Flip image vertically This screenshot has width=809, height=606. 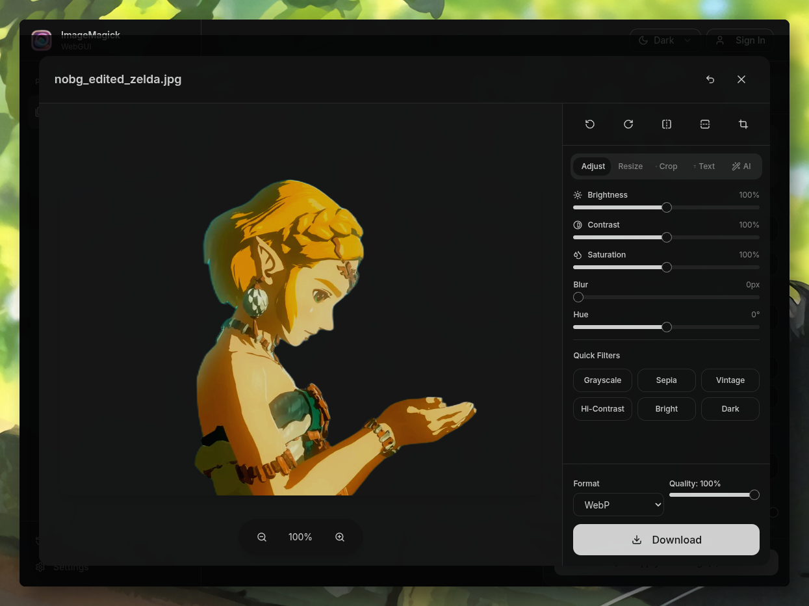(705, 124)
